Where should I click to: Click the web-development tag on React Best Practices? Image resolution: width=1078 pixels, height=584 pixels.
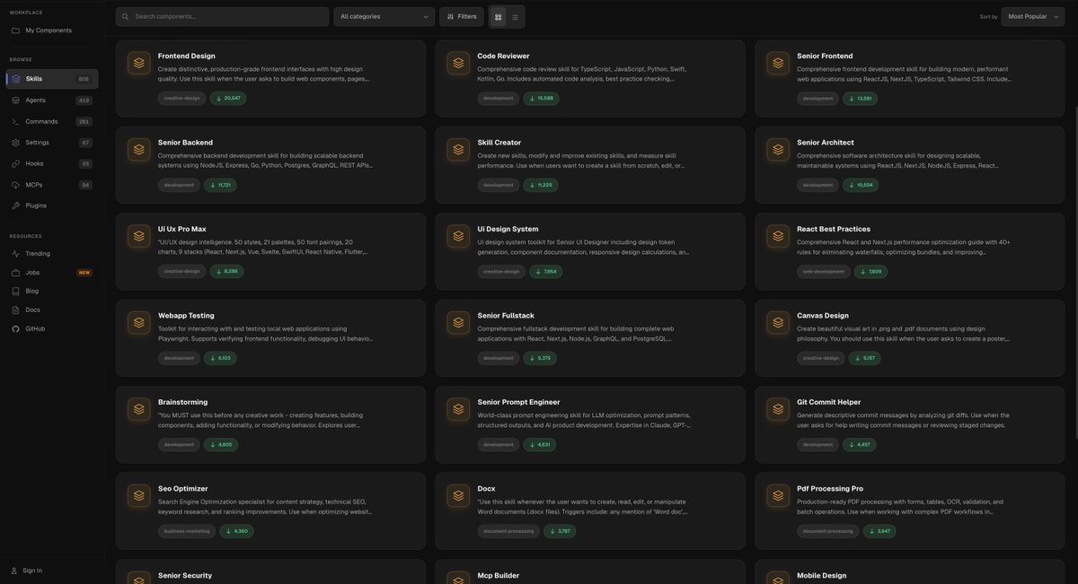pyautogui.click(x=824, y=272)
